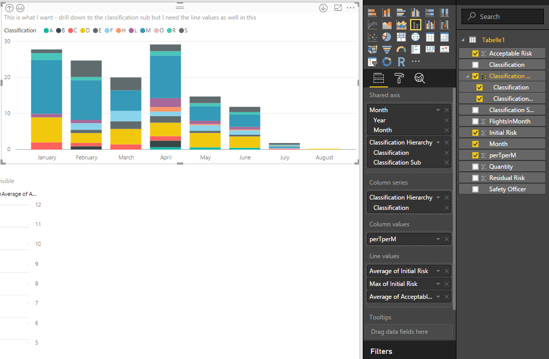
Task: Check the FlightsInMonth field
Action: [475, 121]
